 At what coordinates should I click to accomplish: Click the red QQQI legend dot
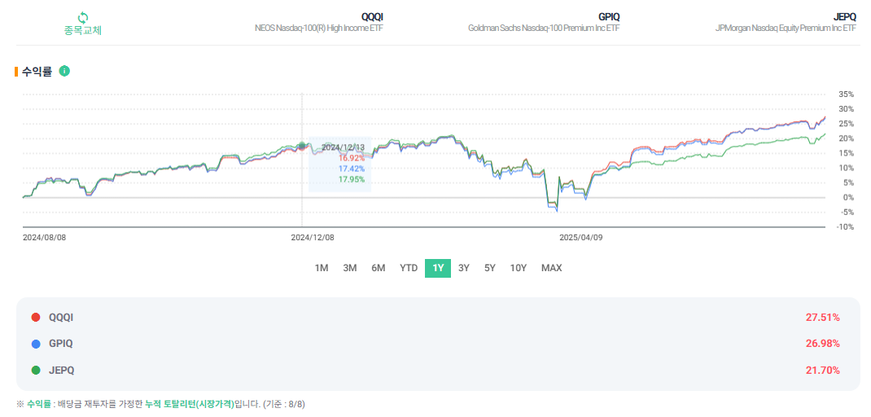[x=36, y=318]
